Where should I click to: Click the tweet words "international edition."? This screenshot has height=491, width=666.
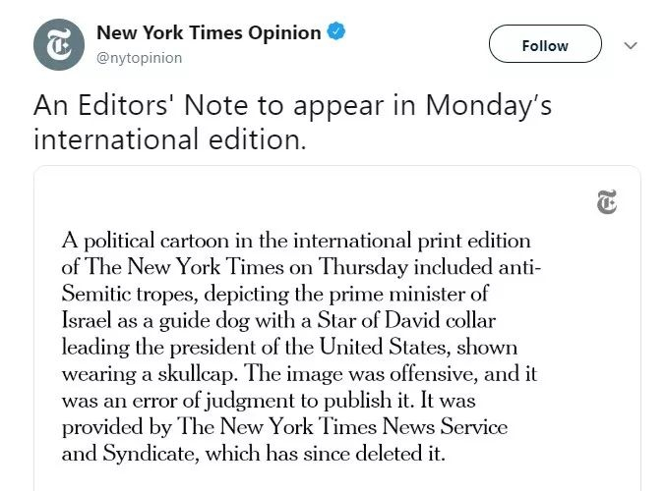(x=169, y=139)
